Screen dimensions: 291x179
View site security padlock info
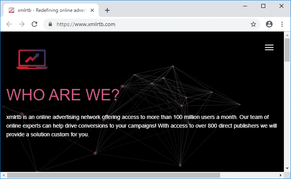click(50, 24)
